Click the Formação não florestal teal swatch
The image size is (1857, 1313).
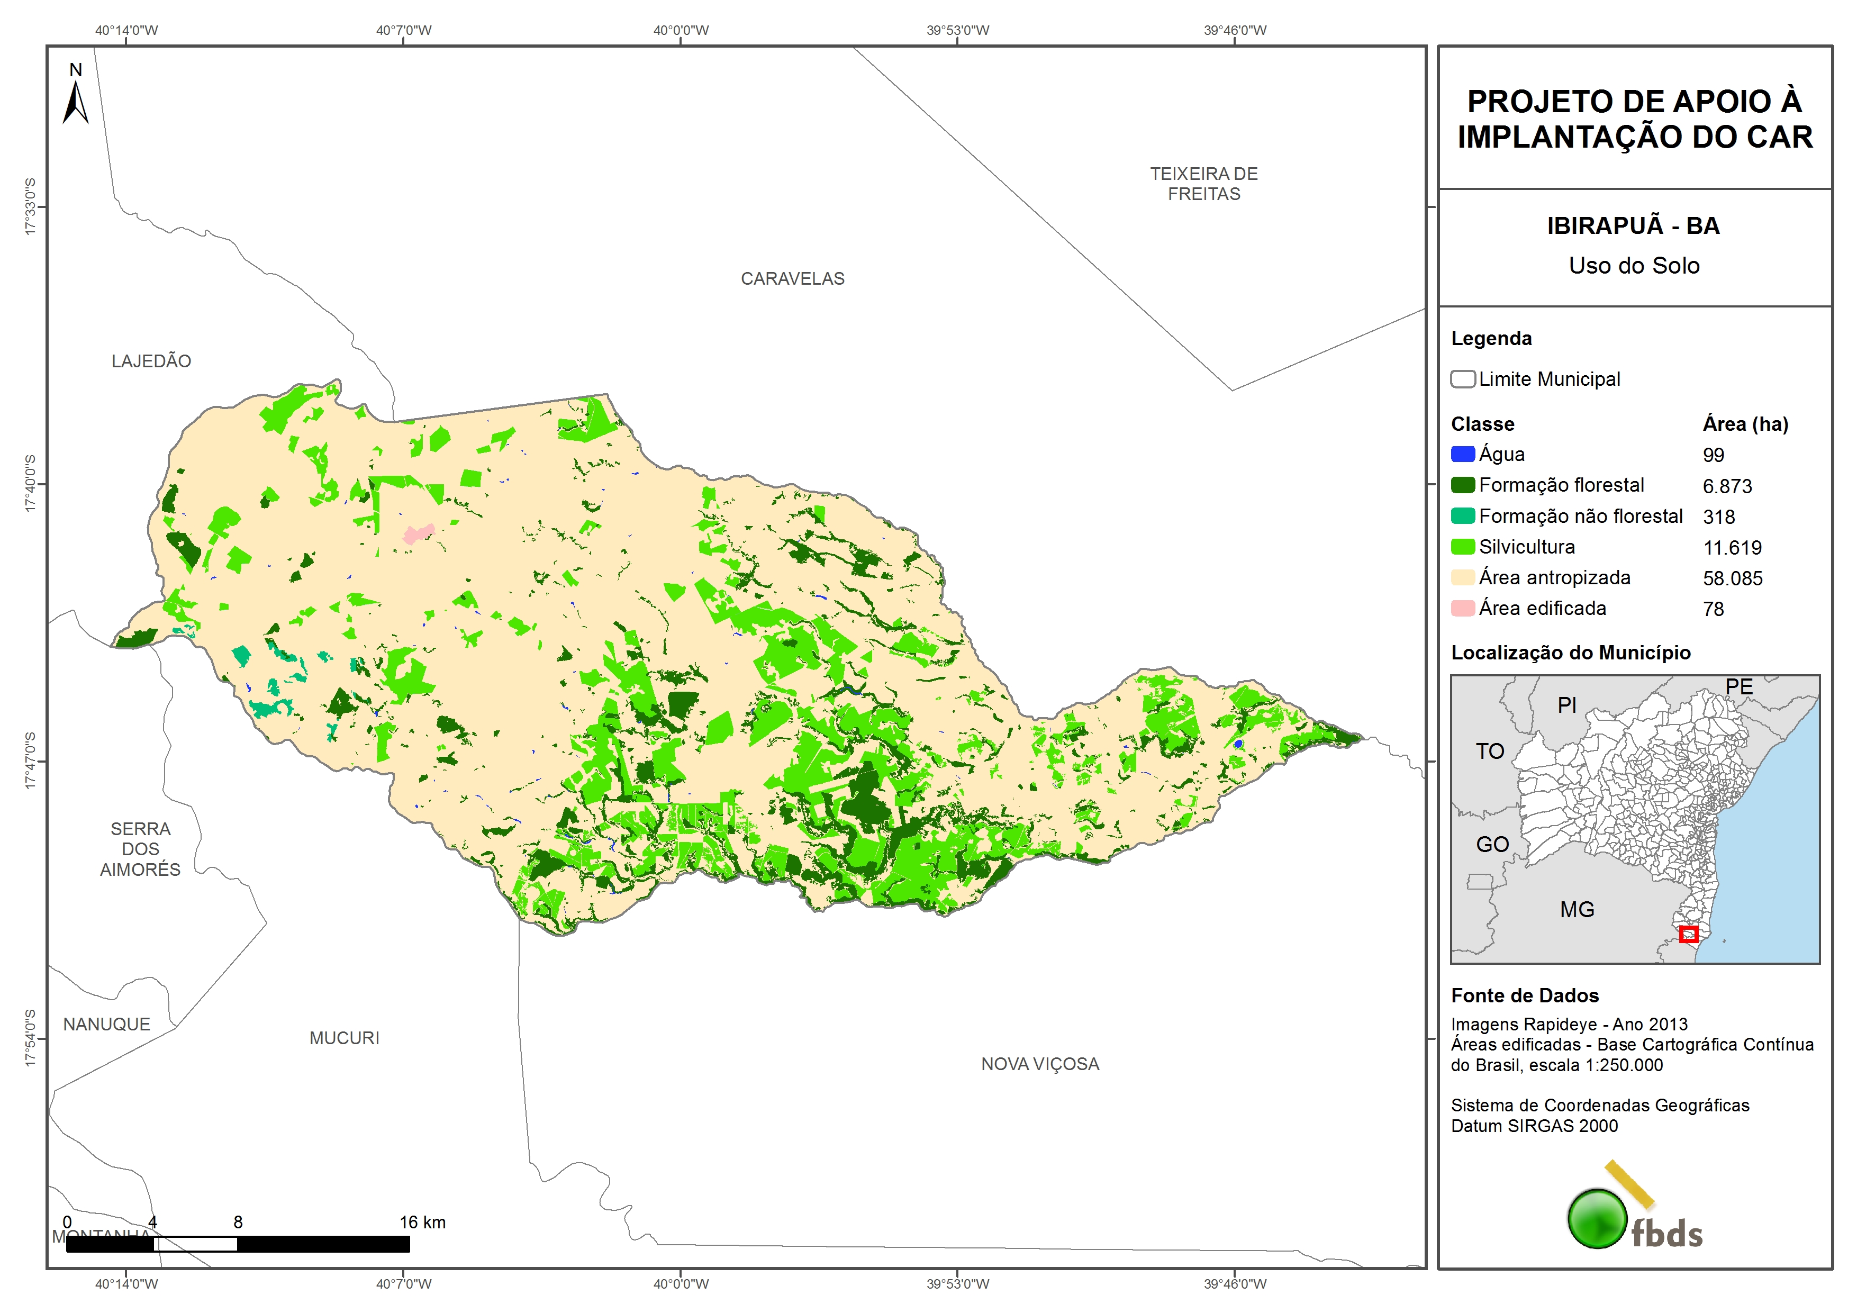click(1462, 515)
